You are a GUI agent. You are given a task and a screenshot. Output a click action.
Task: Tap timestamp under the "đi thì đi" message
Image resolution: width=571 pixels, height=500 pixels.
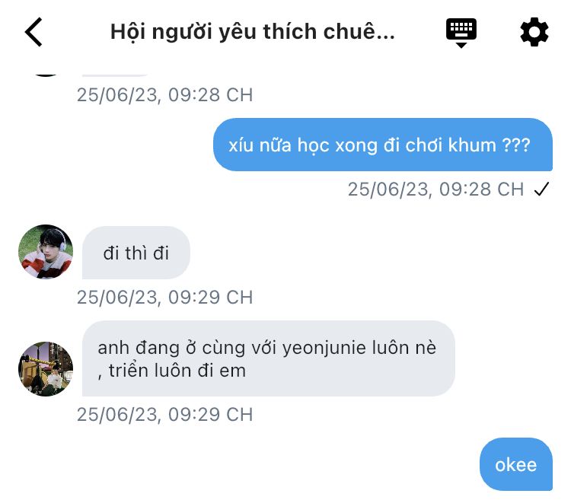(x=164, y=297)
